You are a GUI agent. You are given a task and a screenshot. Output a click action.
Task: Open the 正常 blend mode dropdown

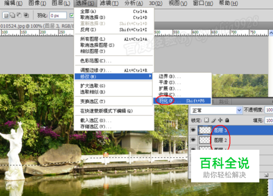click(216, 111)
